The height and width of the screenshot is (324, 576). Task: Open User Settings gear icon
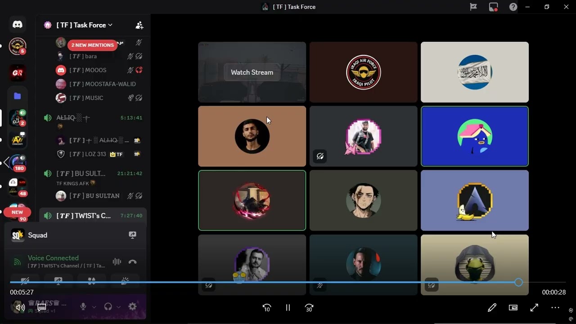pyautogui.click(x=132, y=306)
